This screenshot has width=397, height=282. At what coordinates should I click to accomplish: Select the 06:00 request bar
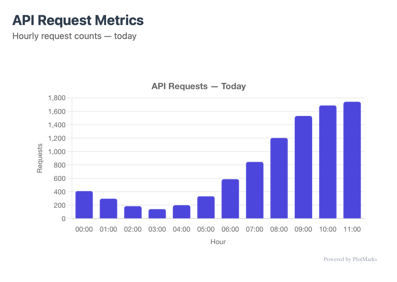tap(230, 199)
